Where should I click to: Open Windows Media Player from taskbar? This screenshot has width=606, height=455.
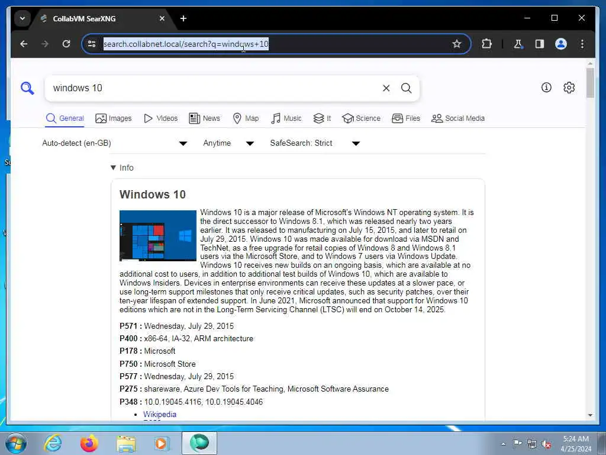tap(162, 443)
